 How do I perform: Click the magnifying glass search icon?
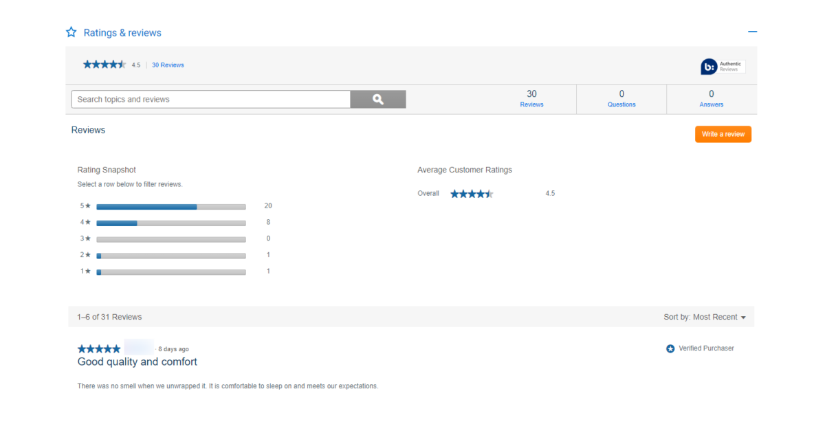(x=377, y=99)
